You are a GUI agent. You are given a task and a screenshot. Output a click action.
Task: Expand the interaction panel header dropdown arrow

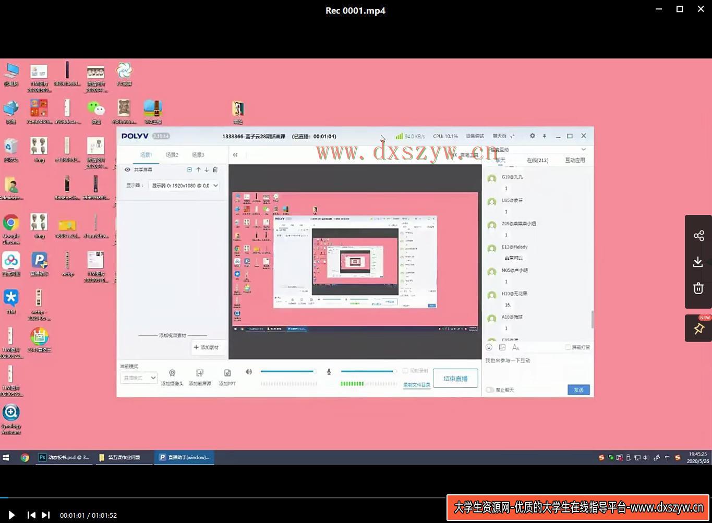coord(584,150)
